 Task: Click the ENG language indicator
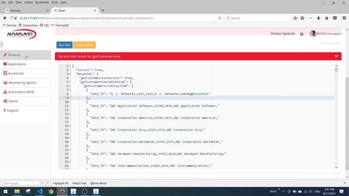(317, 191)
